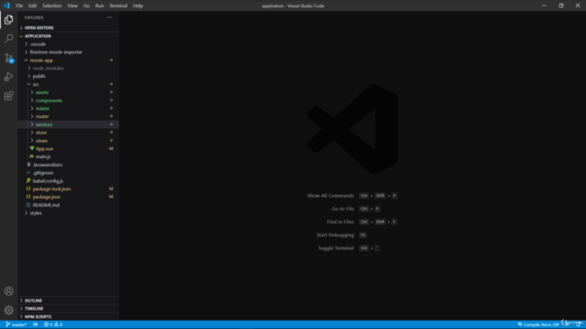The height and width of the screenshot is (329, 586).
Task: Open the Extensions view icon
Action: tap(8, 96)
